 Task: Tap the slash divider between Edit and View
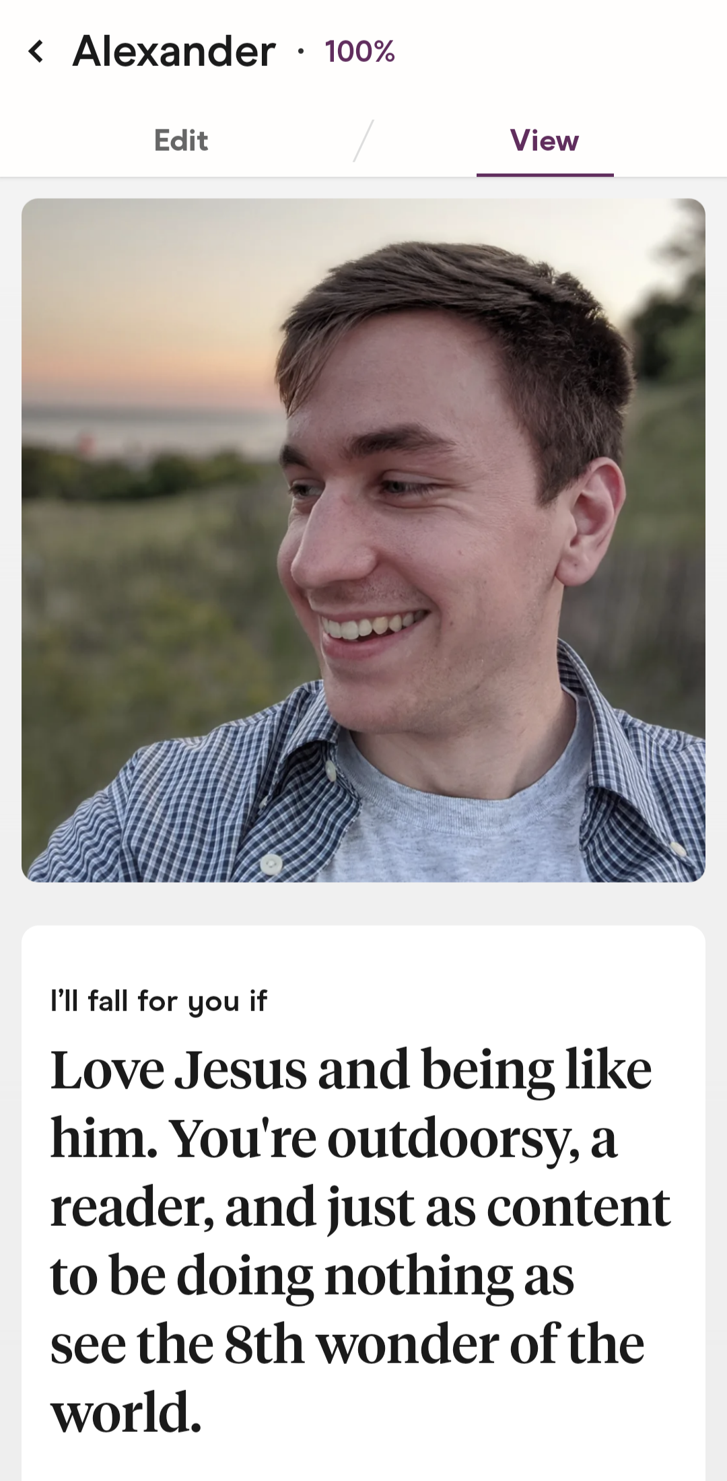click(x=363, y=141)
